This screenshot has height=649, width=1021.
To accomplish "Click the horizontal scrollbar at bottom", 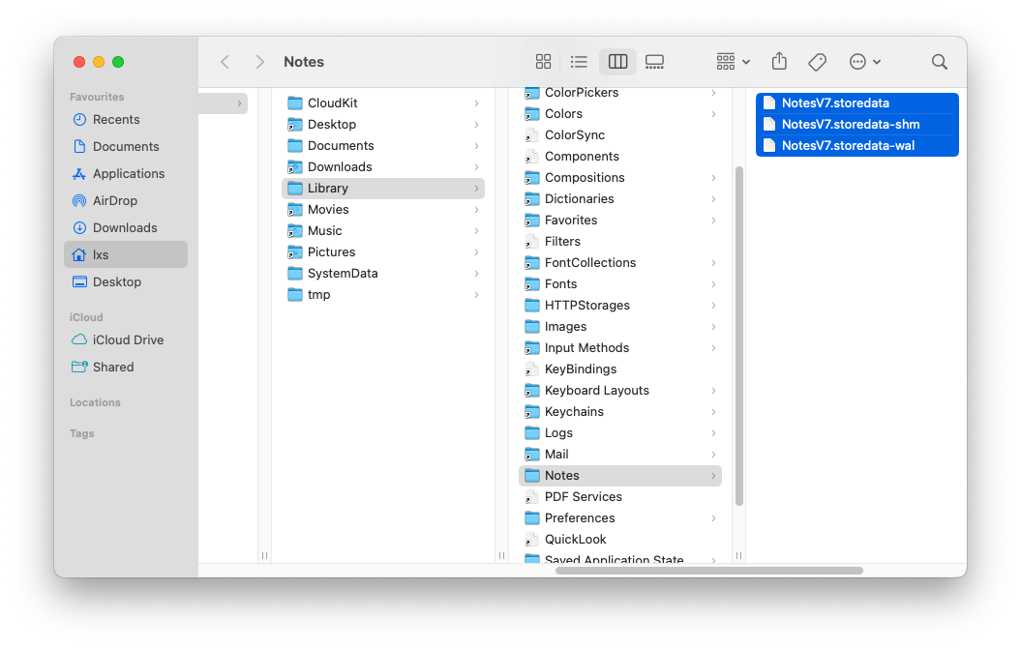I will tap(708, 571).
